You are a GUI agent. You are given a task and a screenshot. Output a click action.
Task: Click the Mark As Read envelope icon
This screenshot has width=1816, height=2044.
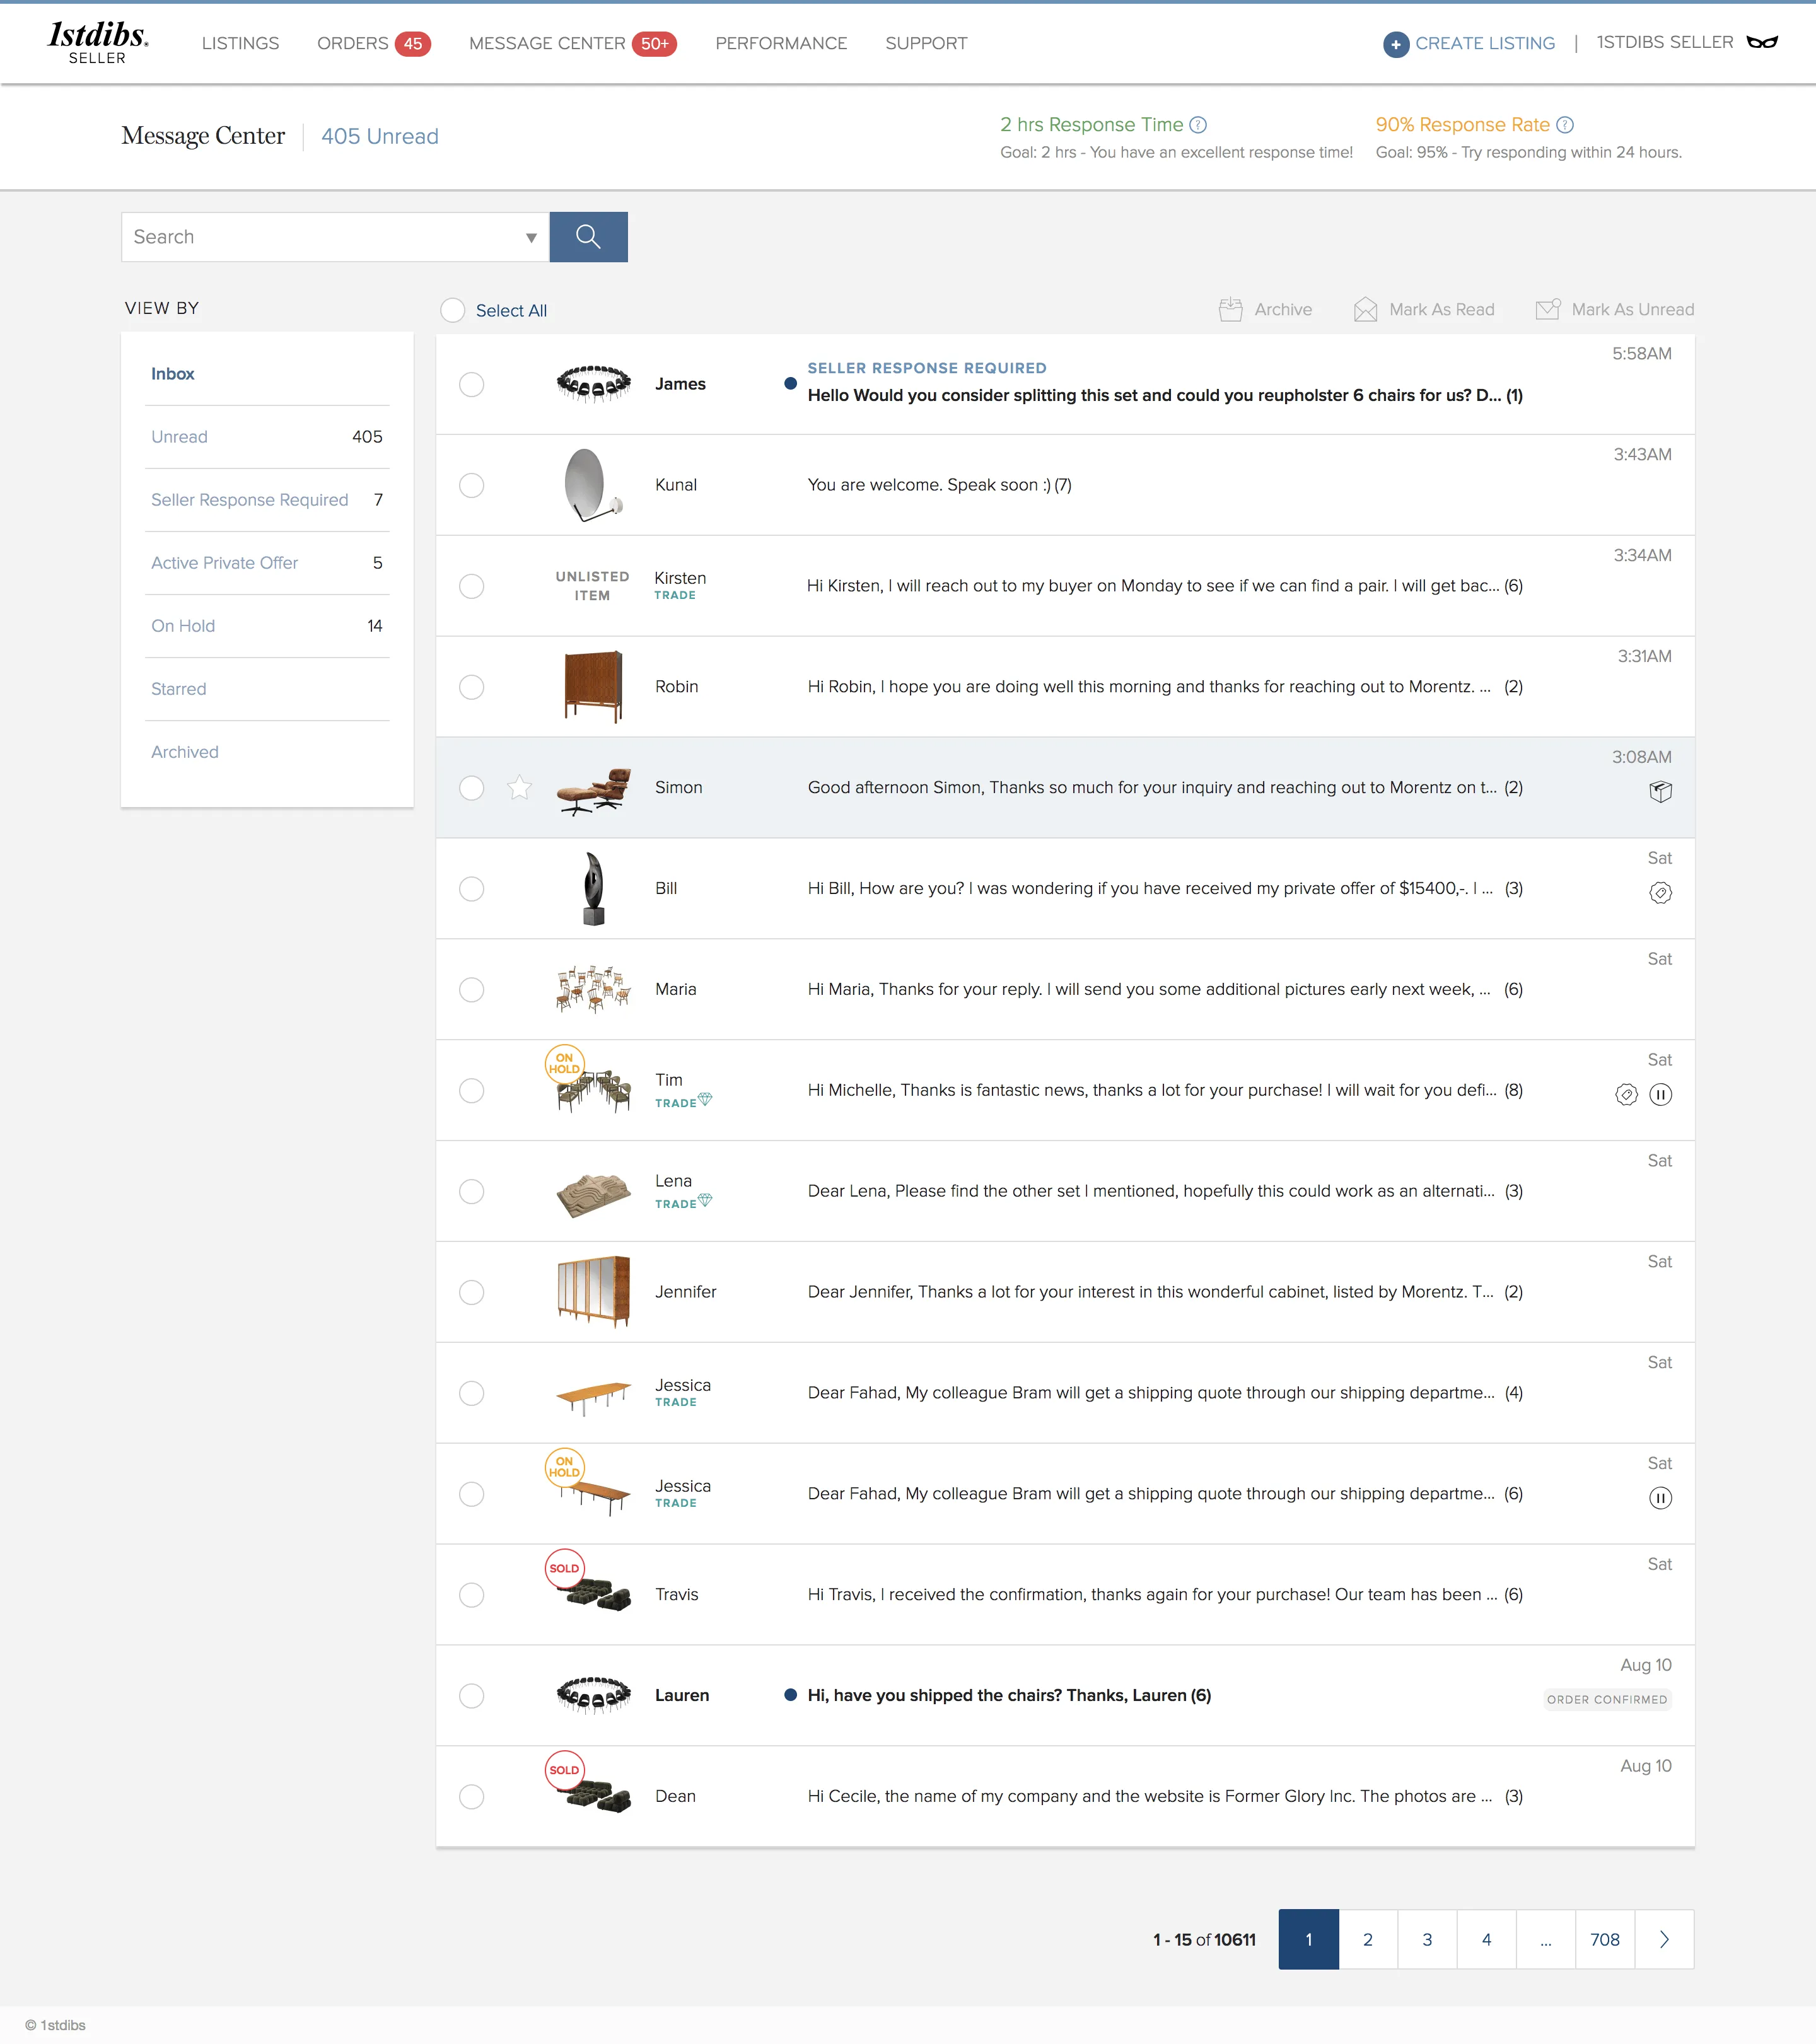pyautogui.click(x=1365, y=310)
